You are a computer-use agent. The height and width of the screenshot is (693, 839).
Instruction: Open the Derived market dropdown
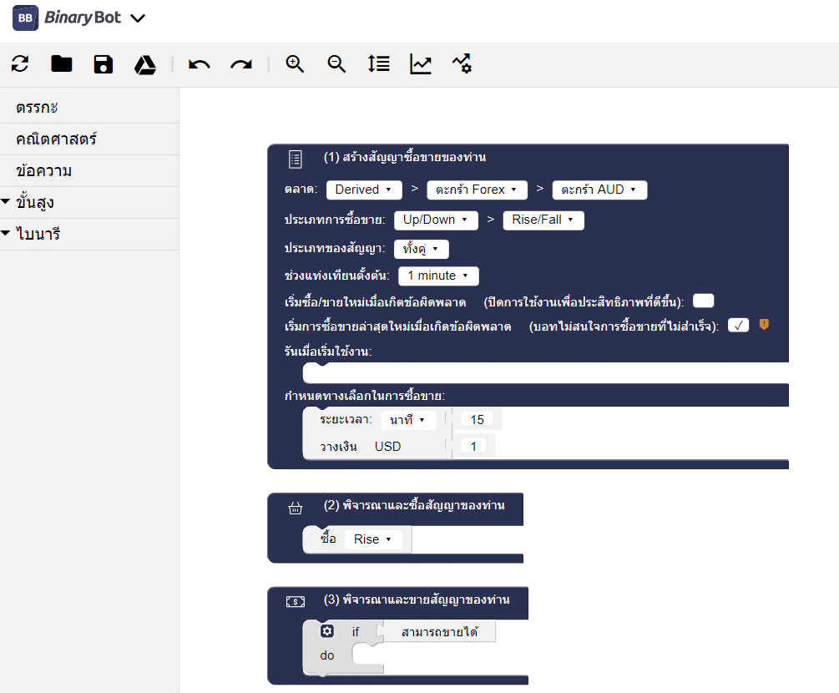(363, 190)
